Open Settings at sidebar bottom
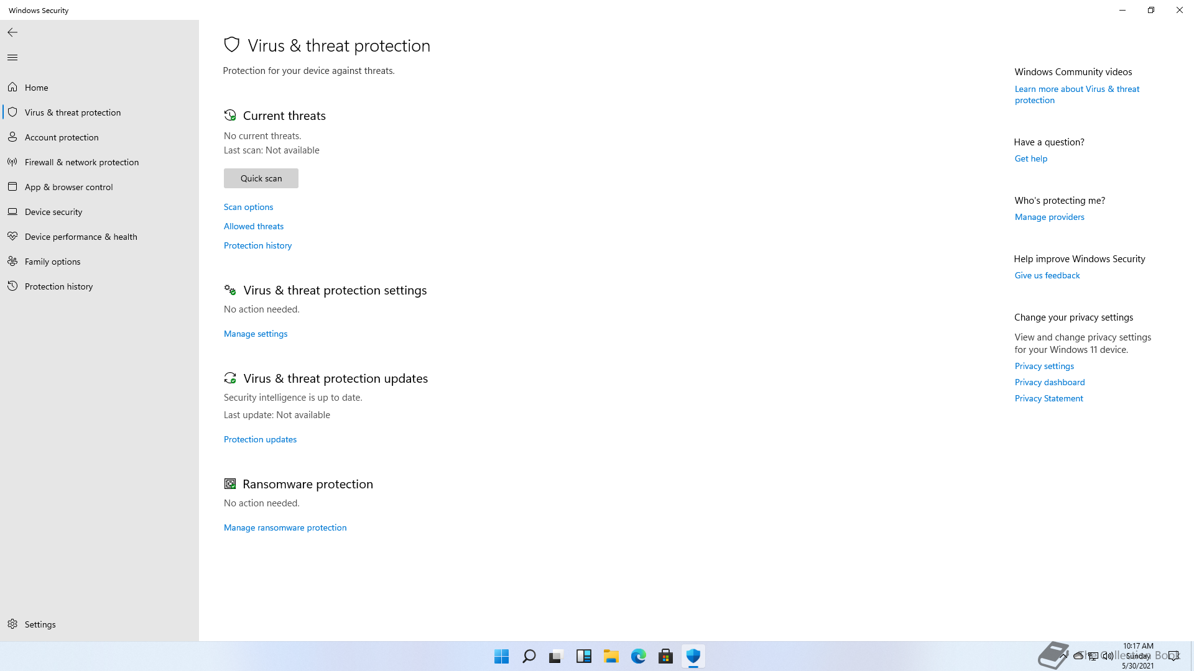Screen dimensions: 1194x671 [99, 624]
